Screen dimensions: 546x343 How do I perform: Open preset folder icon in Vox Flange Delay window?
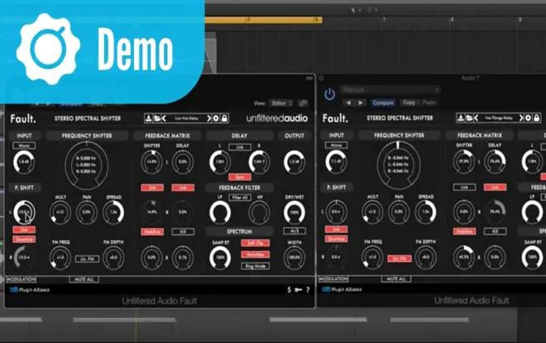tap(469, 118)
